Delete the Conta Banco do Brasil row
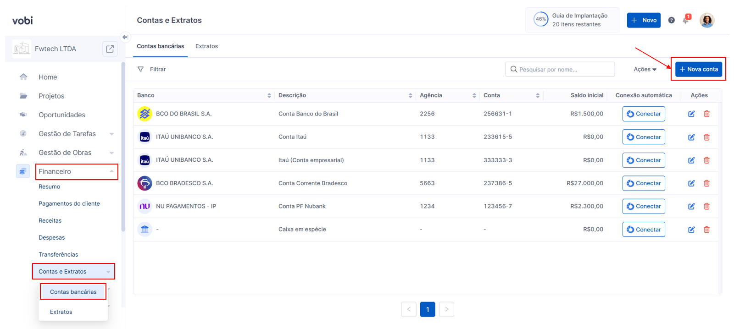This screenshot has height=329, width=734. [x=707, y=114]
